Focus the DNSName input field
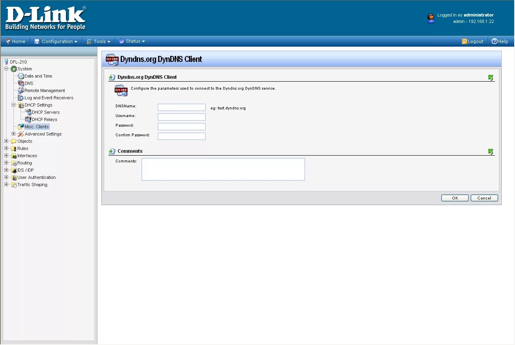 [x=181, y=107]
